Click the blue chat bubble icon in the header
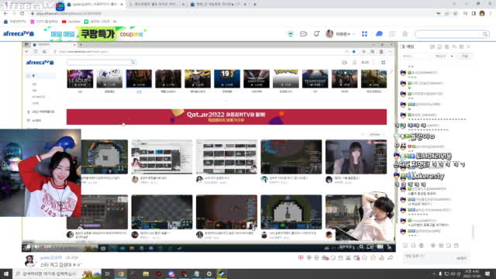 (379, 34)
